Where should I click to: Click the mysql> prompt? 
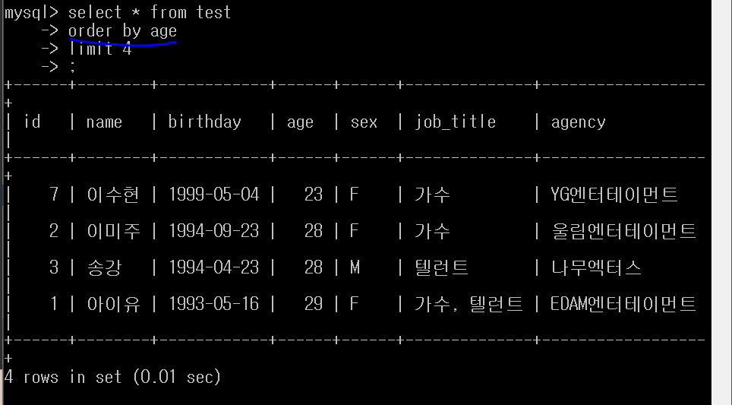(x=31, y=13)
